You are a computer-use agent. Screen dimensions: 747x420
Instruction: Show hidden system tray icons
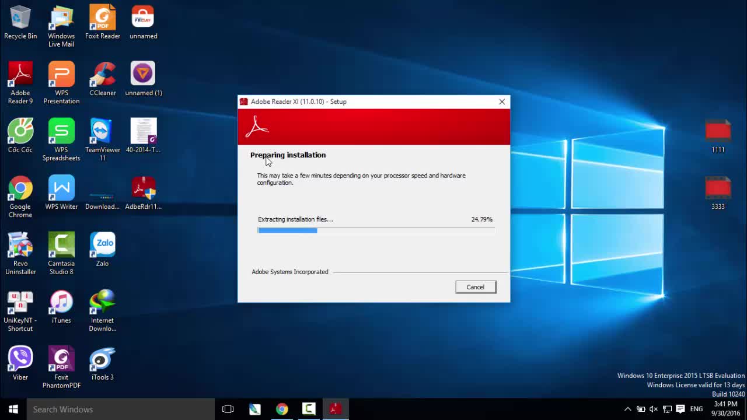pos(627,409)
